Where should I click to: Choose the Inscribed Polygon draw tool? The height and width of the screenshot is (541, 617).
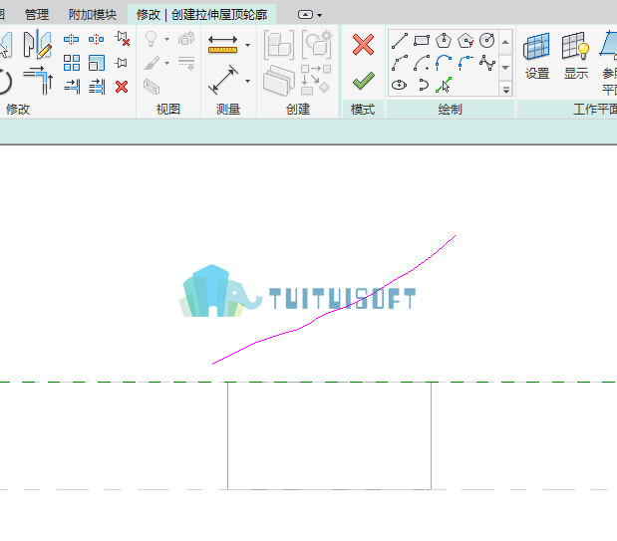(444, 41)
